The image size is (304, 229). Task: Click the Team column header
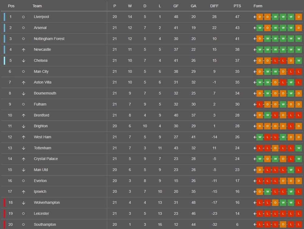point(37,6)
